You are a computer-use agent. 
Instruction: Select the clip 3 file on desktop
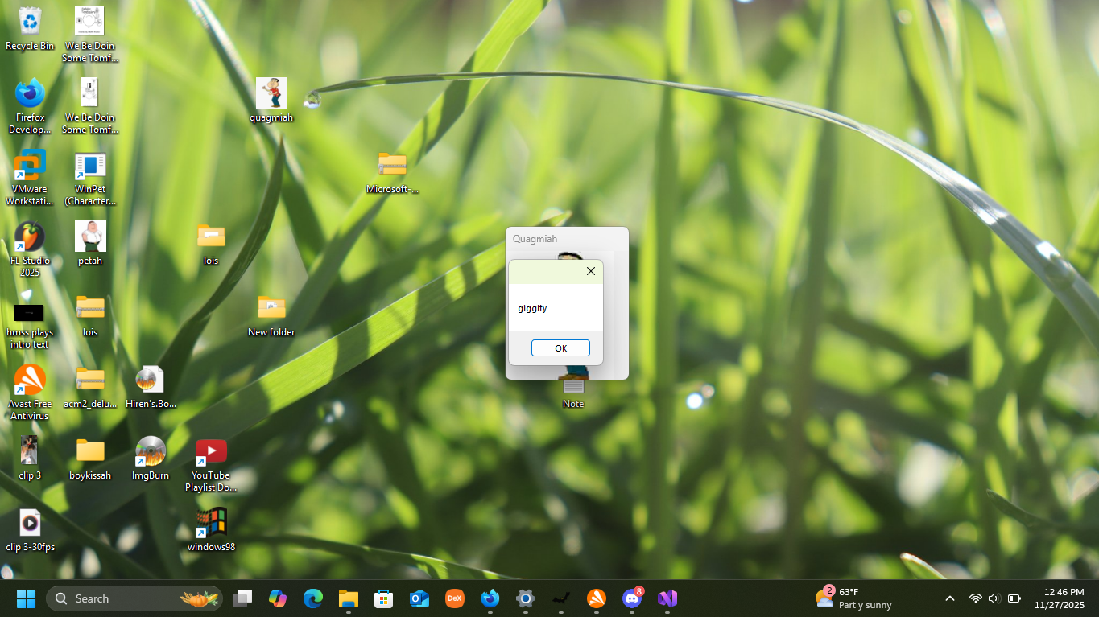(30, 459)
